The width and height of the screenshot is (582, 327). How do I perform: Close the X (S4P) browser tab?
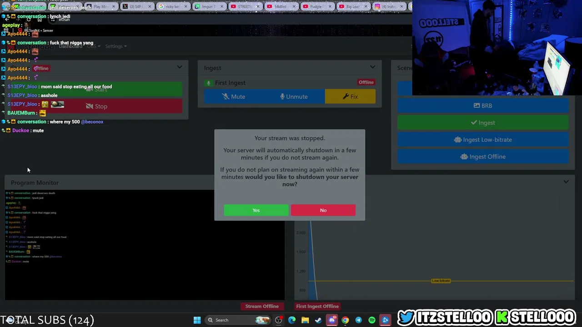click(x=150, y=6)
